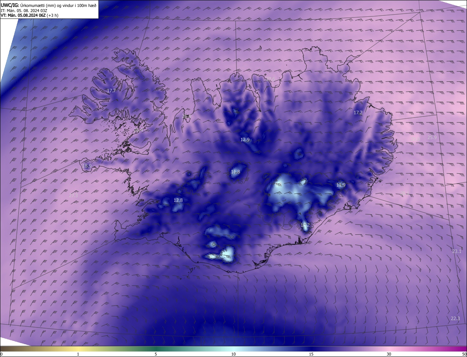Image resolution: width=467 pixels, height=357 pixels.
Task: Click the 12.8 value on the map
Action: (x=178, y=200)
